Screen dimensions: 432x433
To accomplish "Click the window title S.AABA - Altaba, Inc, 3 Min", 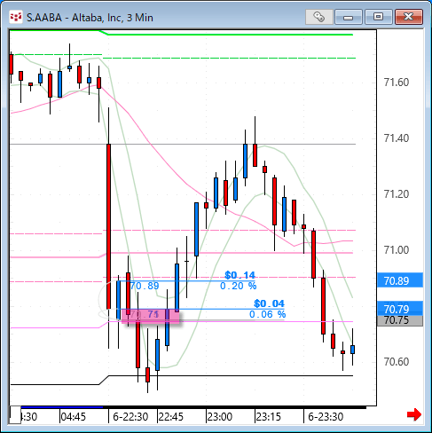I will click(x=90, y=18).
